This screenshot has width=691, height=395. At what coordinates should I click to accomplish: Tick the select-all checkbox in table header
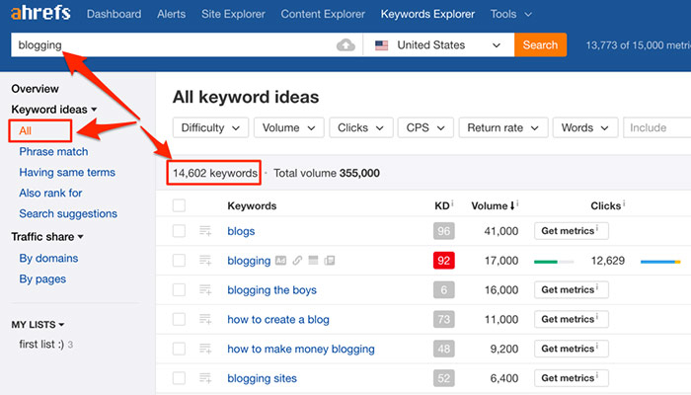(x=179, y=205)
